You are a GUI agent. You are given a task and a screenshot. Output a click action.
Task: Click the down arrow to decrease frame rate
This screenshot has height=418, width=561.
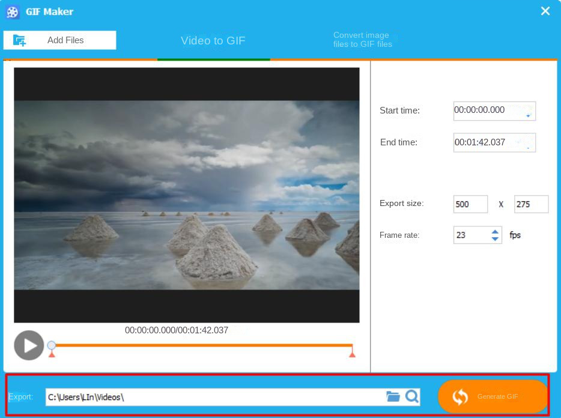pos(494,238)
